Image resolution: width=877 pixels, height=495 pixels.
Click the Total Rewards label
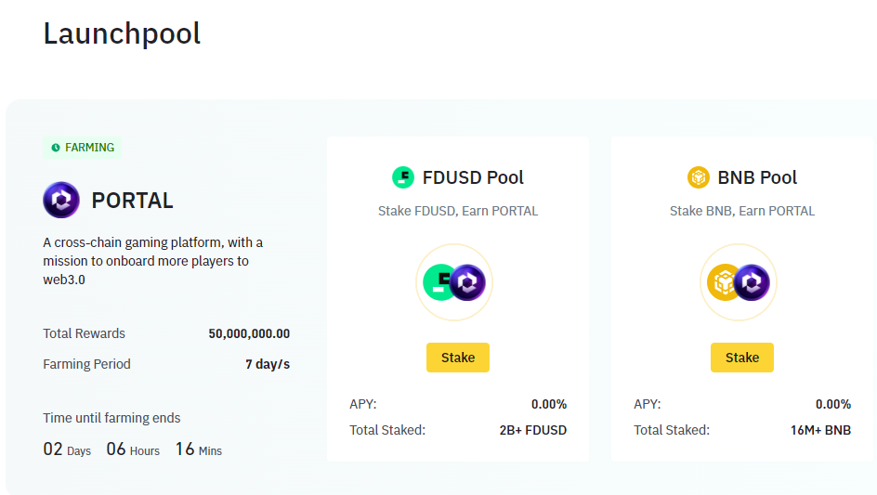click(x=84, y=333)
